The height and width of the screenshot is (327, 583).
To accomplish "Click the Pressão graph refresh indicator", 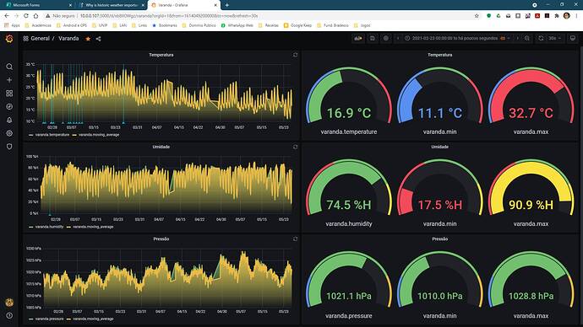I will (295, 239).
